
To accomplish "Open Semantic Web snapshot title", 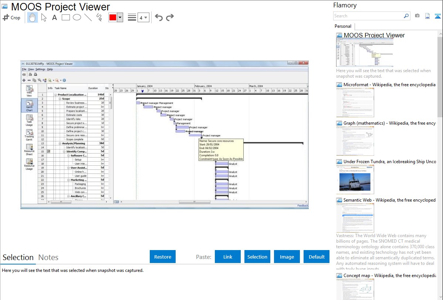I will pos(389,200).
